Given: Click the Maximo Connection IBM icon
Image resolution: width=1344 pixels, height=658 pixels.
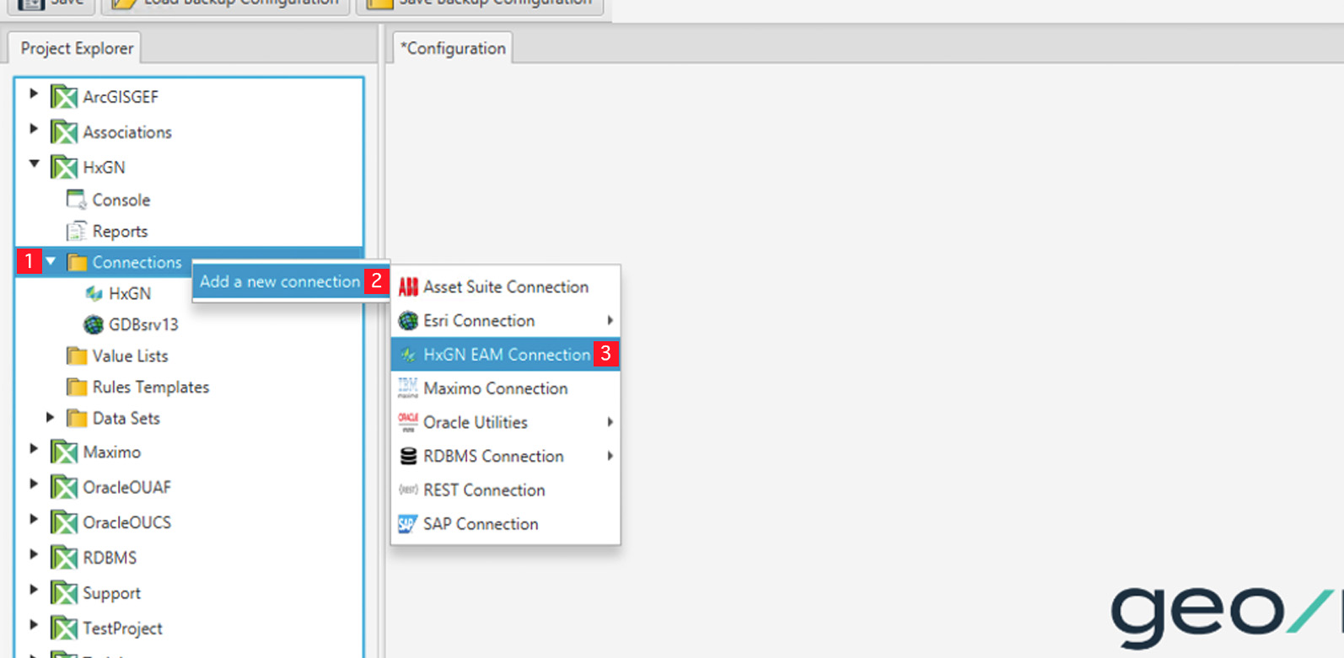Looking at the screenshot, I should coord(408,388).
